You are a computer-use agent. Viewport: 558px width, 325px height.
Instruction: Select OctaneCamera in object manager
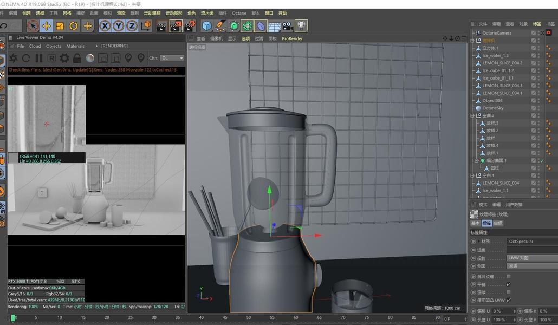click(x=496, y=32)
